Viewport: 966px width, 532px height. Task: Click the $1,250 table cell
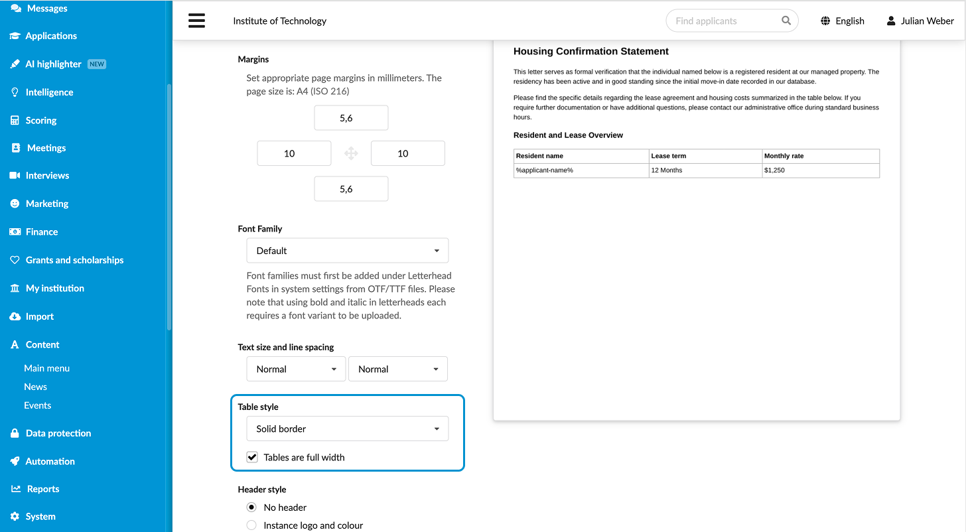pos(821,170)
